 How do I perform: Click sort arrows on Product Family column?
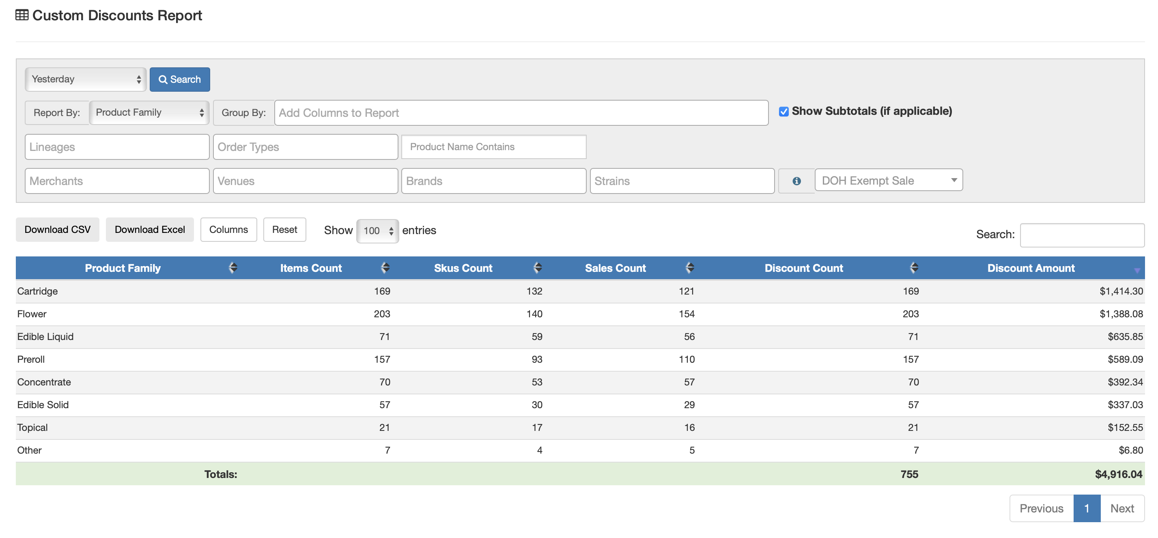[x=232, y=268]
